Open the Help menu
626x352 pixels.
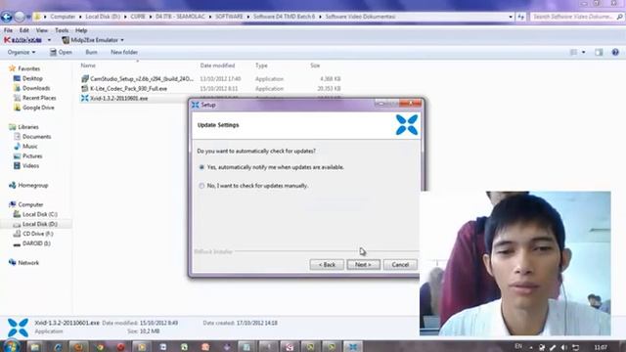[81, 30]
